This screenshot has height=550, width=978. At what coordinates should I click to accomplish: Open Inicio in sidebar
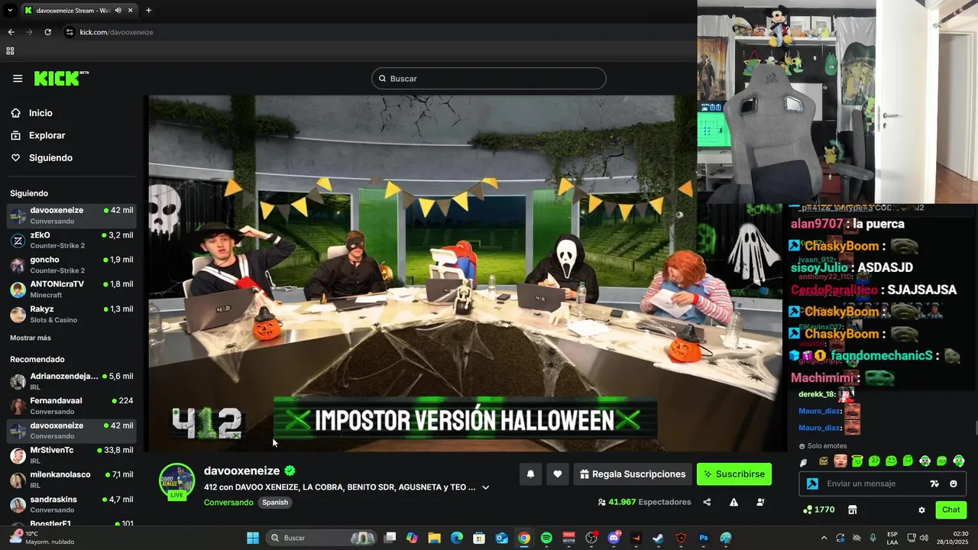pyautogui.click(x=40, y=113)
